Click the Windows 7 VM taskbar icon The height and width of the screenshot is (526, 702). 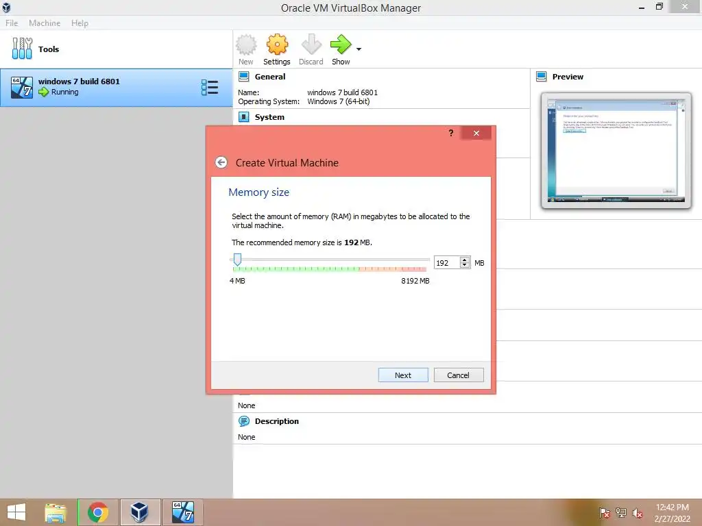point(182,512)
